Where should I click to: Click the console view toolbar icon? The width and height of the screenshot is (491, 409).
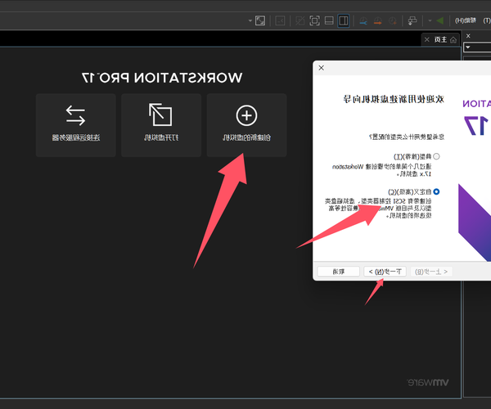280,20
